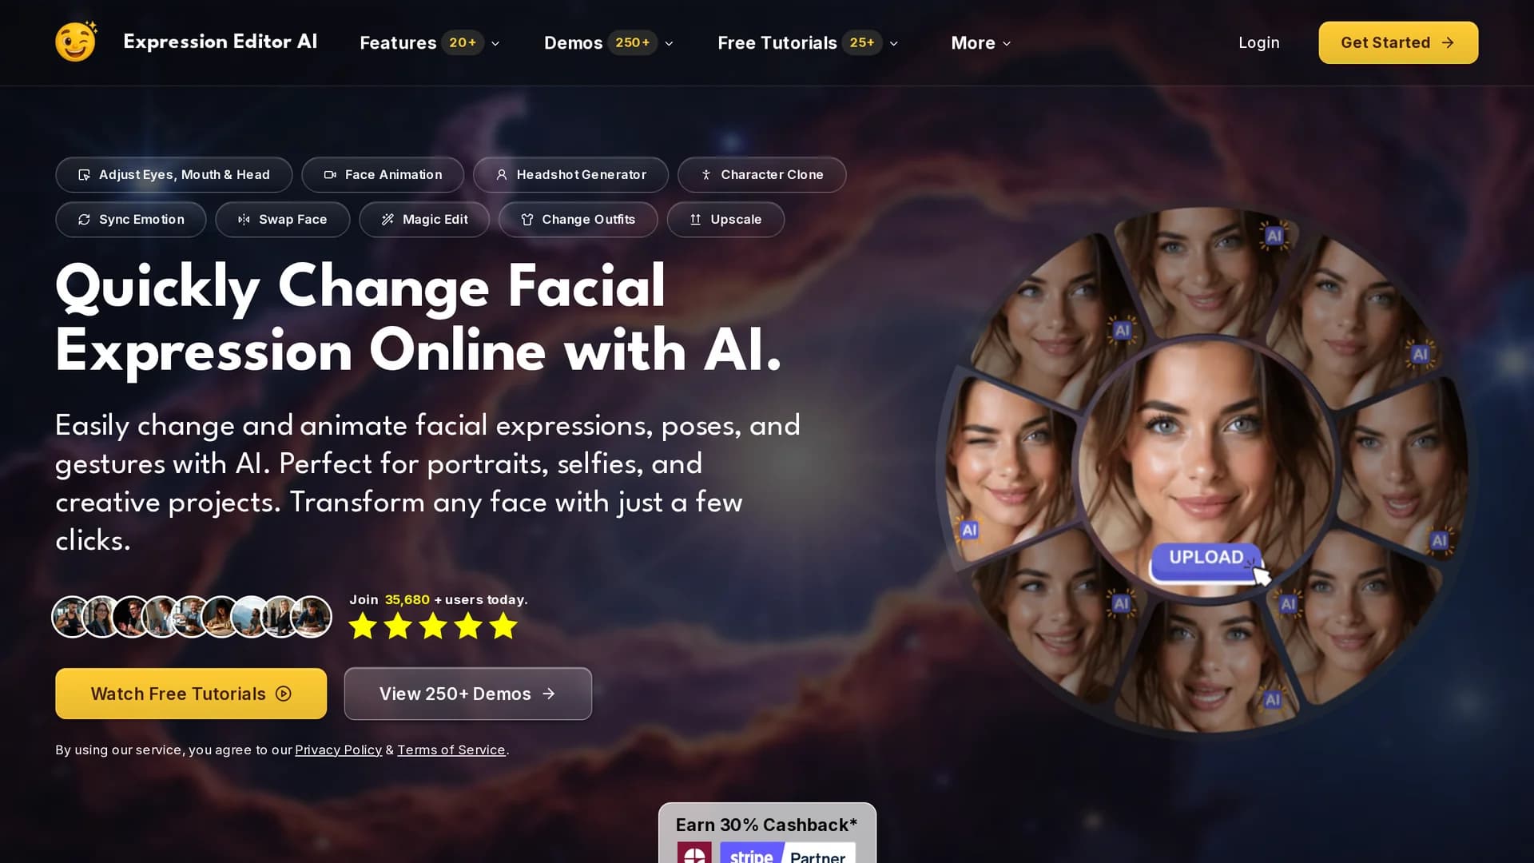Expand the Features dropdown chevron
The image size is (1534, 863).
pos(495,43)
